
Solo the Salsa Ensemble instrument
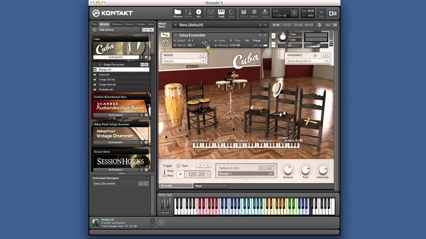(273, 36)
